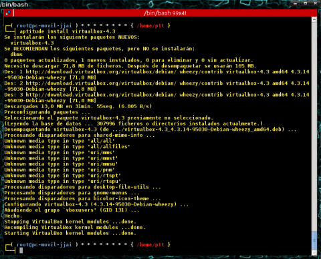Image resolution: width=321 pixels, height=259 pixels.
Task: Click line 'Recompiling VirtualBox kernel modules ...done.'
Action: 75,228
